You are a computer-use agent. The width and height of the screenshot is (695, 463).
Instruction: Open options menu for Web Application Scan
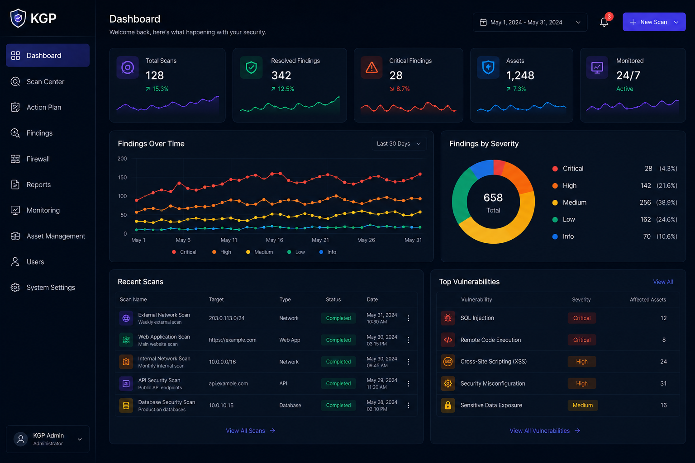[x=409, y=340]
